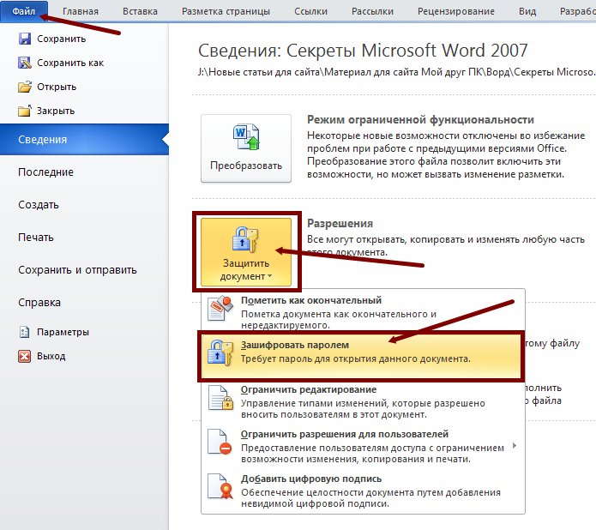Click the Параметры options icon
Viewport: 596px width, 530px height.
(25, 332)
